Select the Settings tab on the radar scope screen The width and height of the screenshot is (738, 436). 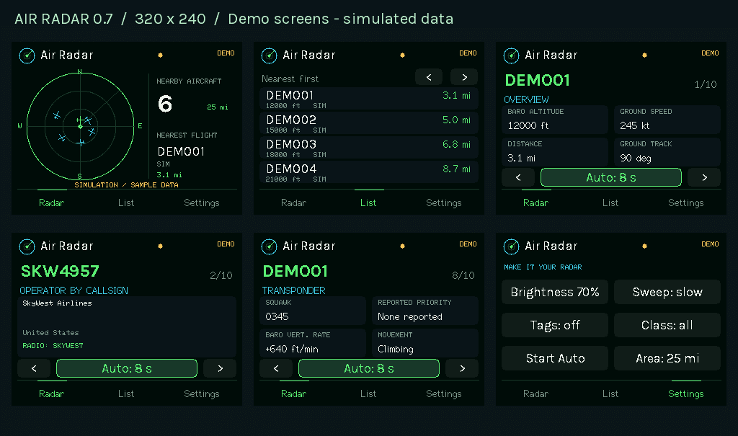202,203
